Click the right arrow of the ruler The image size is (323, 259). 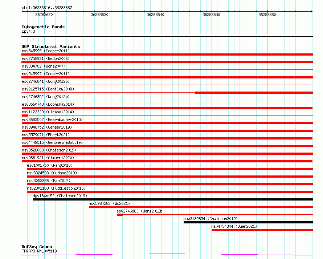tap(312, 12)
